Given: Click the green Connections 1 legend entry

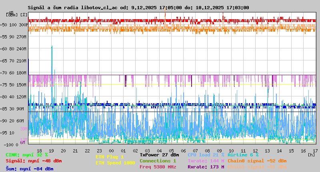Looking at the screenshot, I should click(158, 161).
